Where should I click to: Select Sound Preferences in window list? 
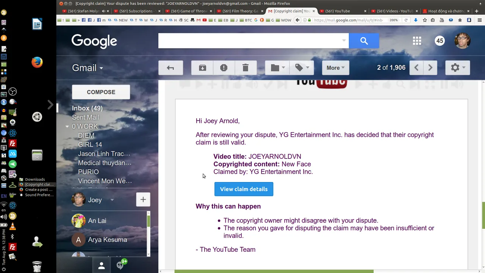click(36, 195)
